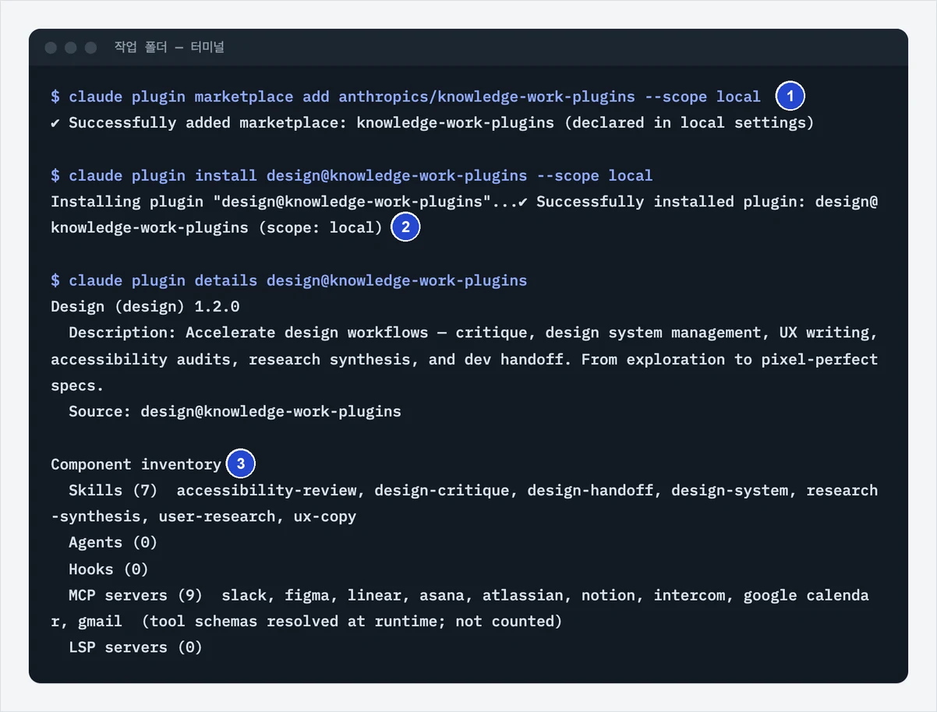The width and height of the screenshot is (937, 712).
Task: Click annotation marker number 3
Action: 241,464
